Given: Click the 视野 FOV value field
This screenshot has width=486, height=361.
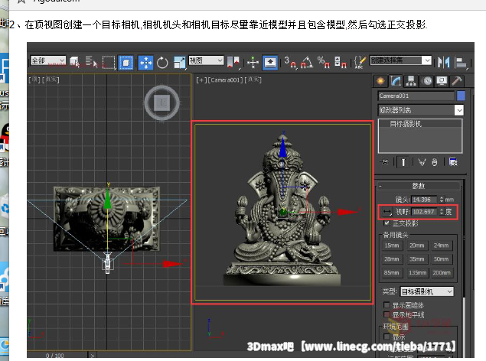Looking at the screenshot, I should tap(424, 212).
